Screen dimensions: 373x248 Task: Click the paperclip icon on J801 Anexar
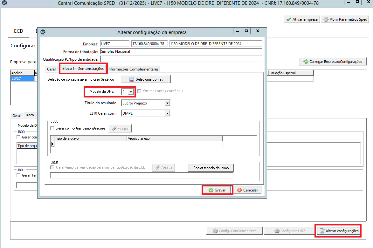click(x=158, y=168)
